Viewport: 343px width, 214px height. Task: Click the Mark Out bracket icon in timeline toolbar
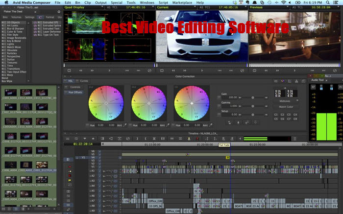[146, 139]
